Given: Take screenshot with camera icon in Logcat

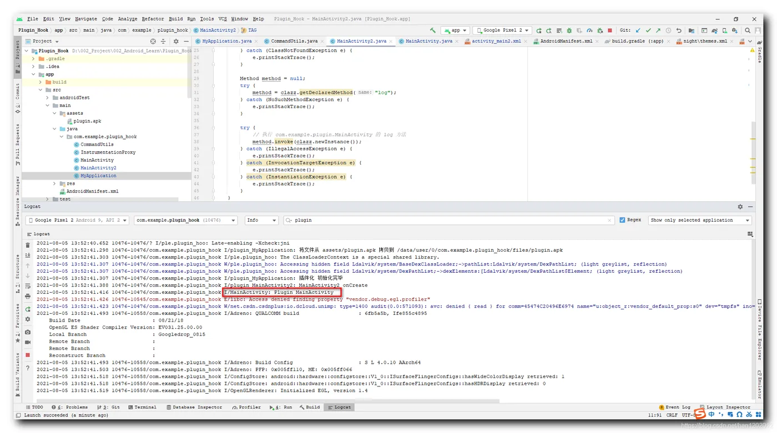Looking at the screenshot, I should [x=28, y=332].
